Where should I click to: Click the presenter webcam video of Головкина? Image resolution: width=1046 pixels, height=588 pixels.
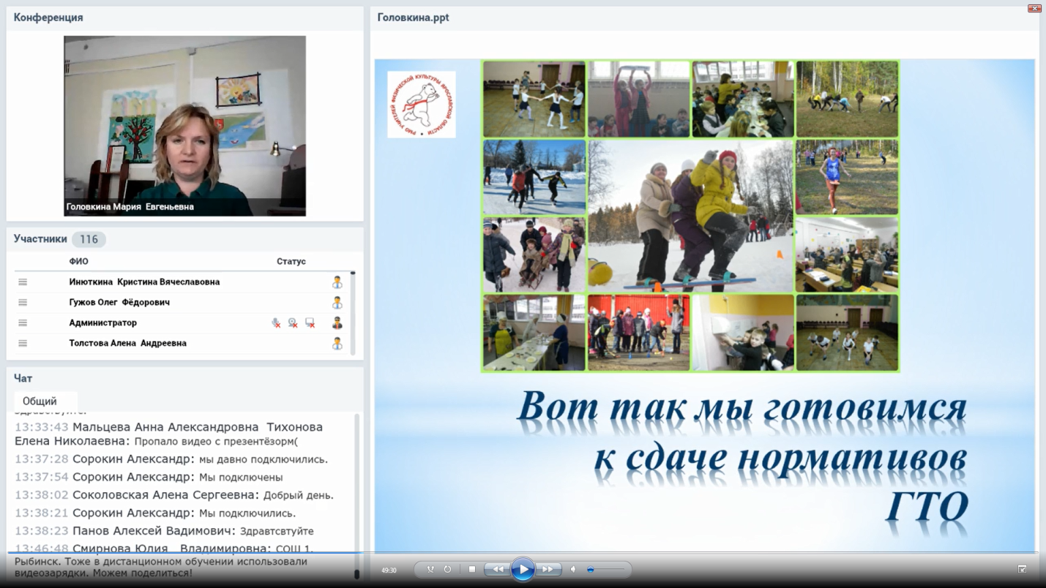click(184, 126)
